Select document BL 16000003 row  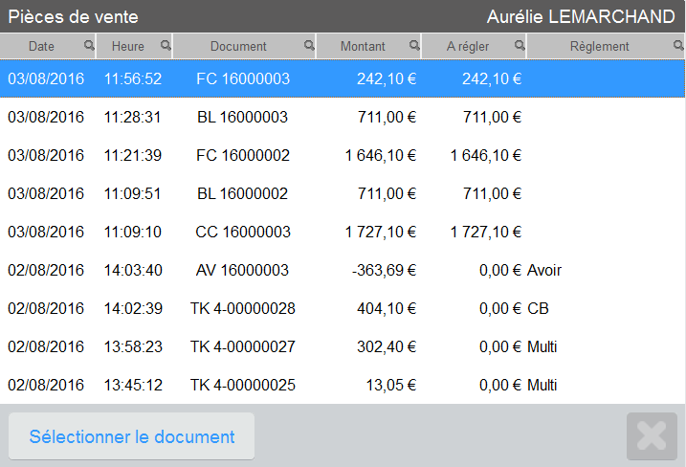(343, 117)
